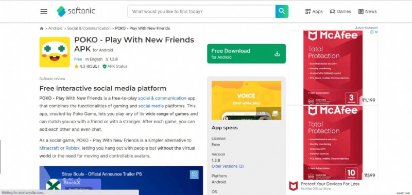The image size is (412, 195).
Task: Click 'Protect Your Devices For Less' ad text
Action: (x=330, y=184)
